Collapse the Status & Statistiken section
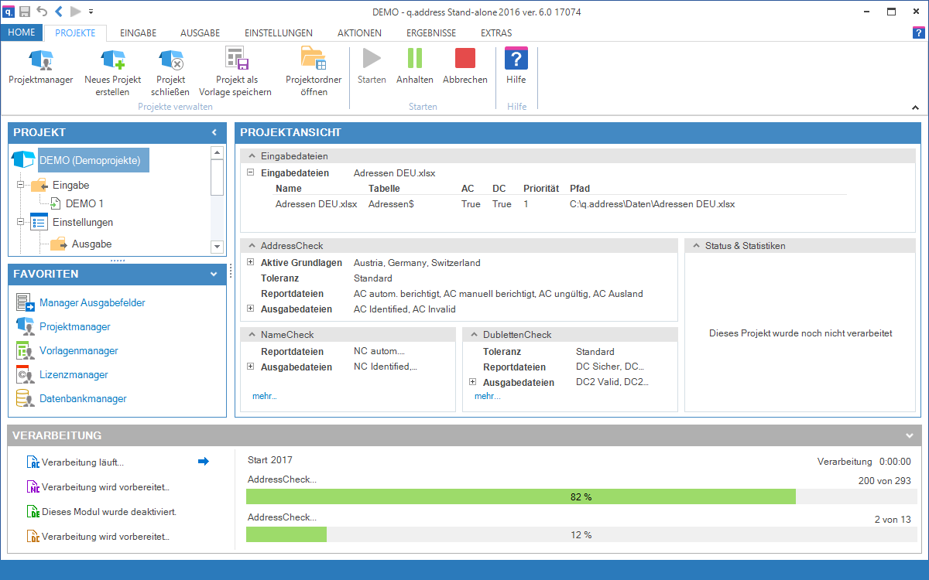 [696, 245]
